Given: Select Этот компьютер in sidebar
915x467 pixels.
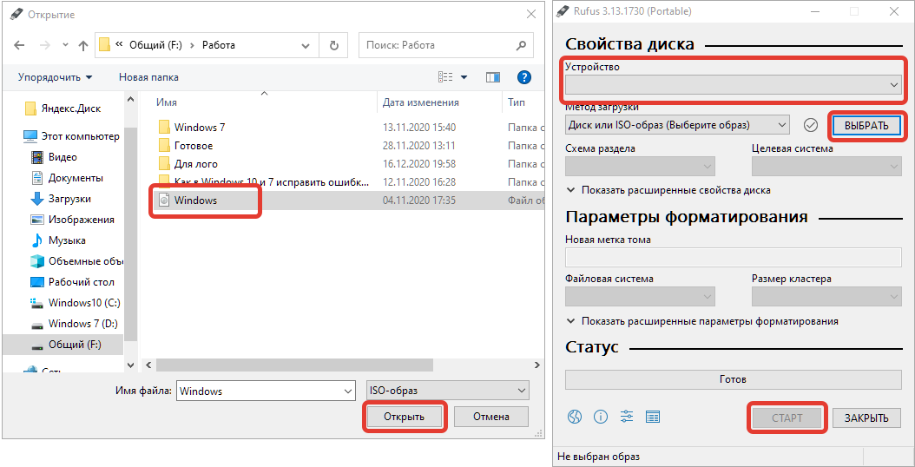Looking at the screenshot, I should pyautogui.click(x=71, y=136).
